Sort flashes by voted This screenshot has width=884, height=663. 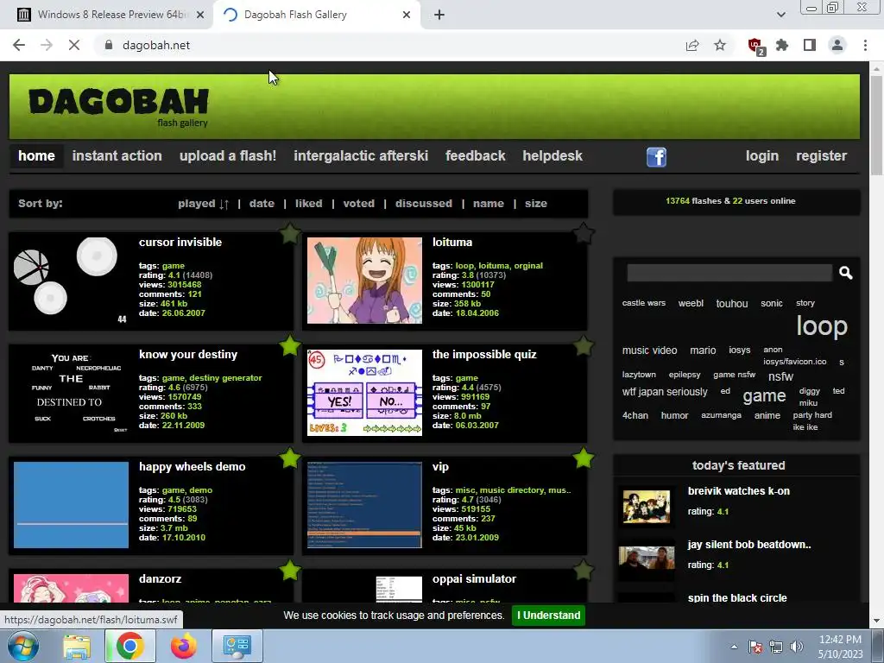pos(358,204)
